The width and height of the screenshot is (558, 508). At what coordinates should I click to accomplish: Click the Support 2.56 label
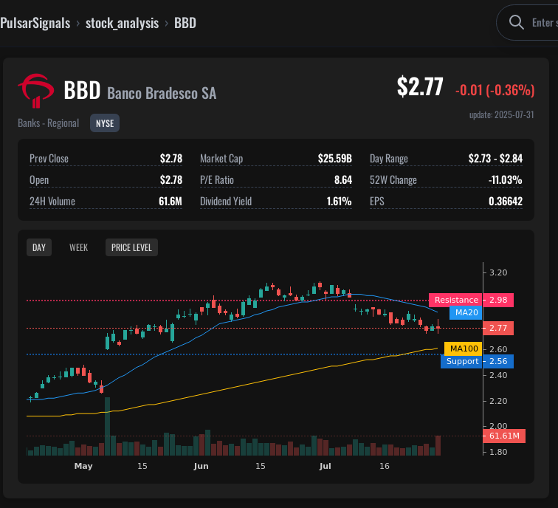477,361
